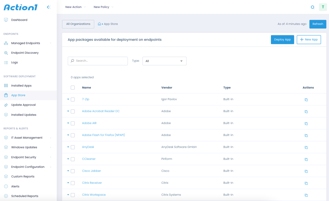Image resolution: width=329 pixels, height=201 pixels.
Task: Click the Refresh button
Action: point(318,24)
